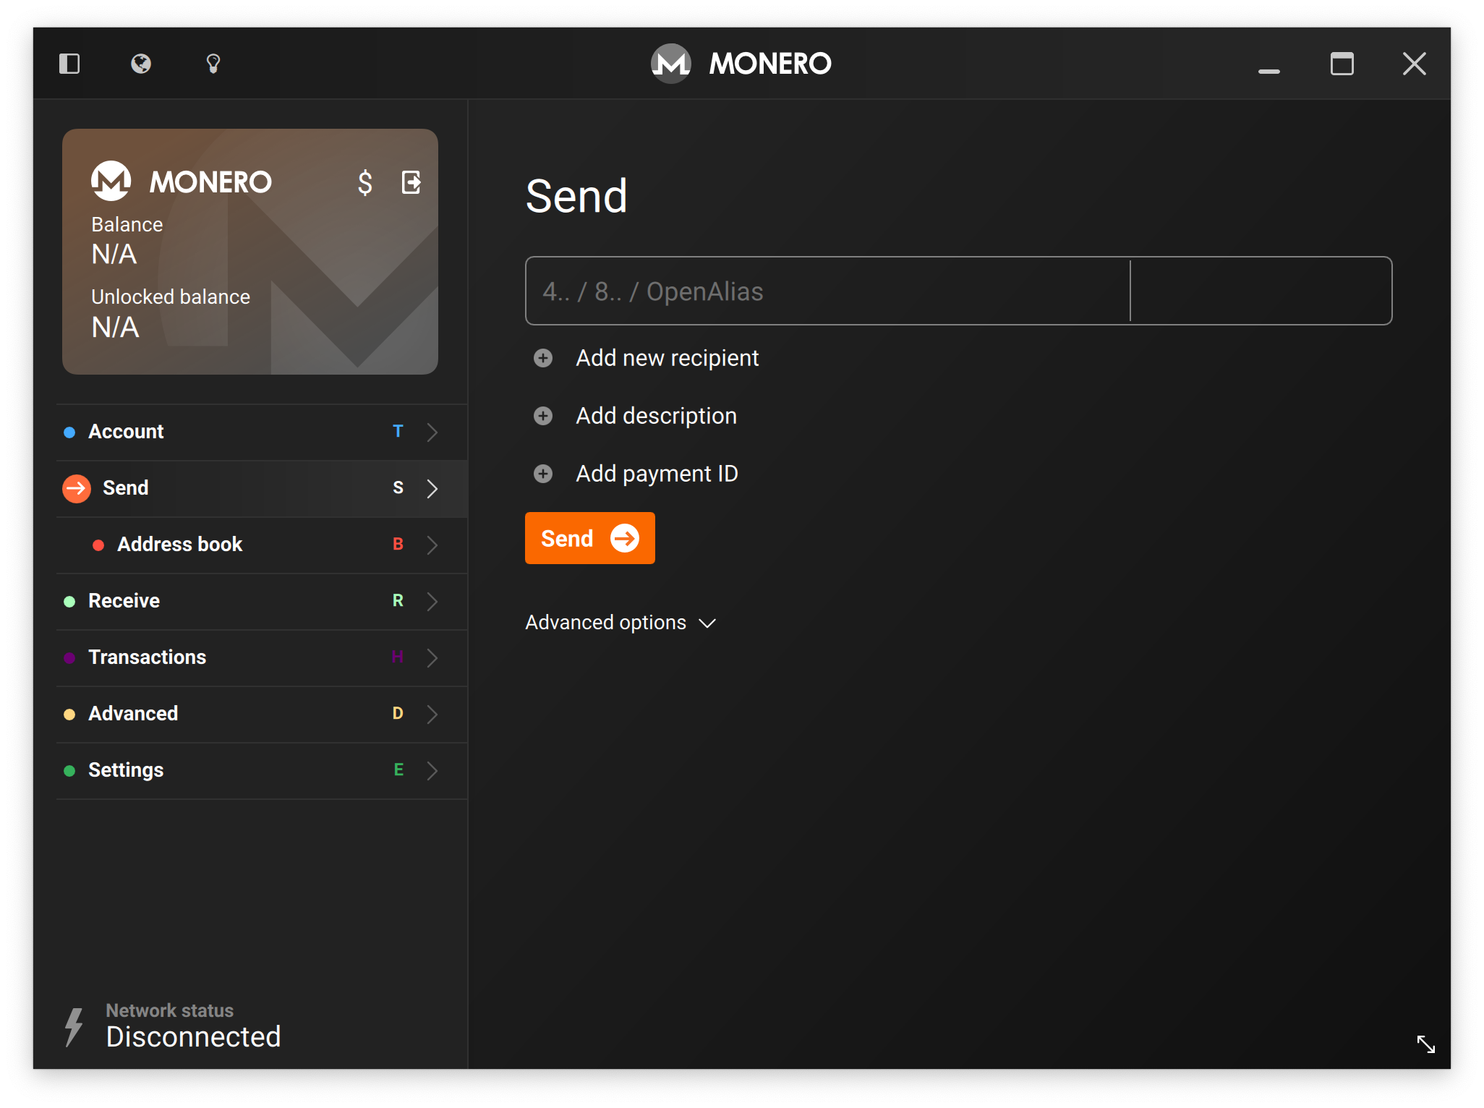Expand Advanced options section

coord(621,623)
